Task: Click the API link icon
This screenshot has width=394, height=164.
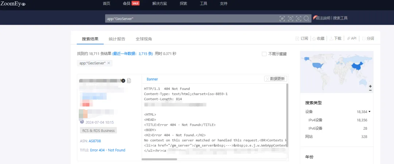Action: pos(348,38)
